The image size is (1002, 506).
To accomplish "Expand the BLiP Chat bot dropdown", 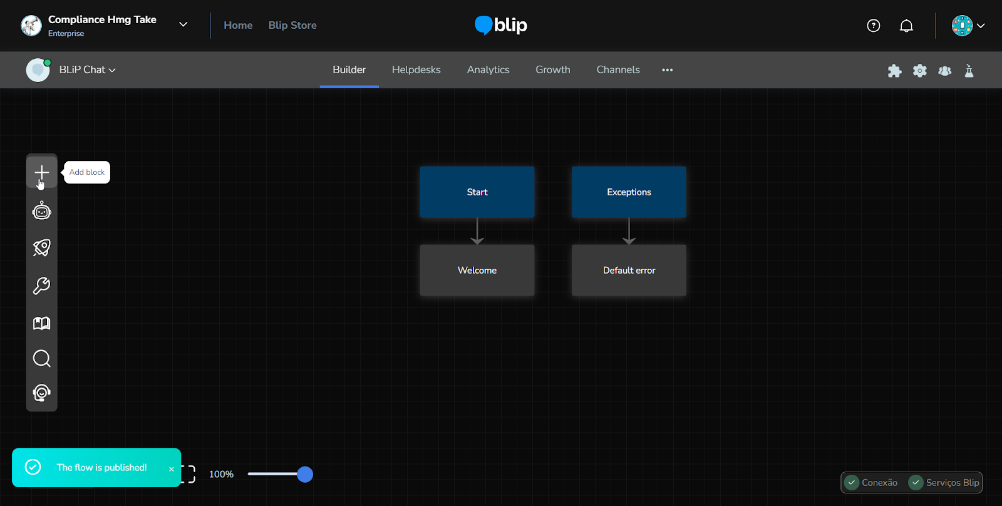I will 87,70.
